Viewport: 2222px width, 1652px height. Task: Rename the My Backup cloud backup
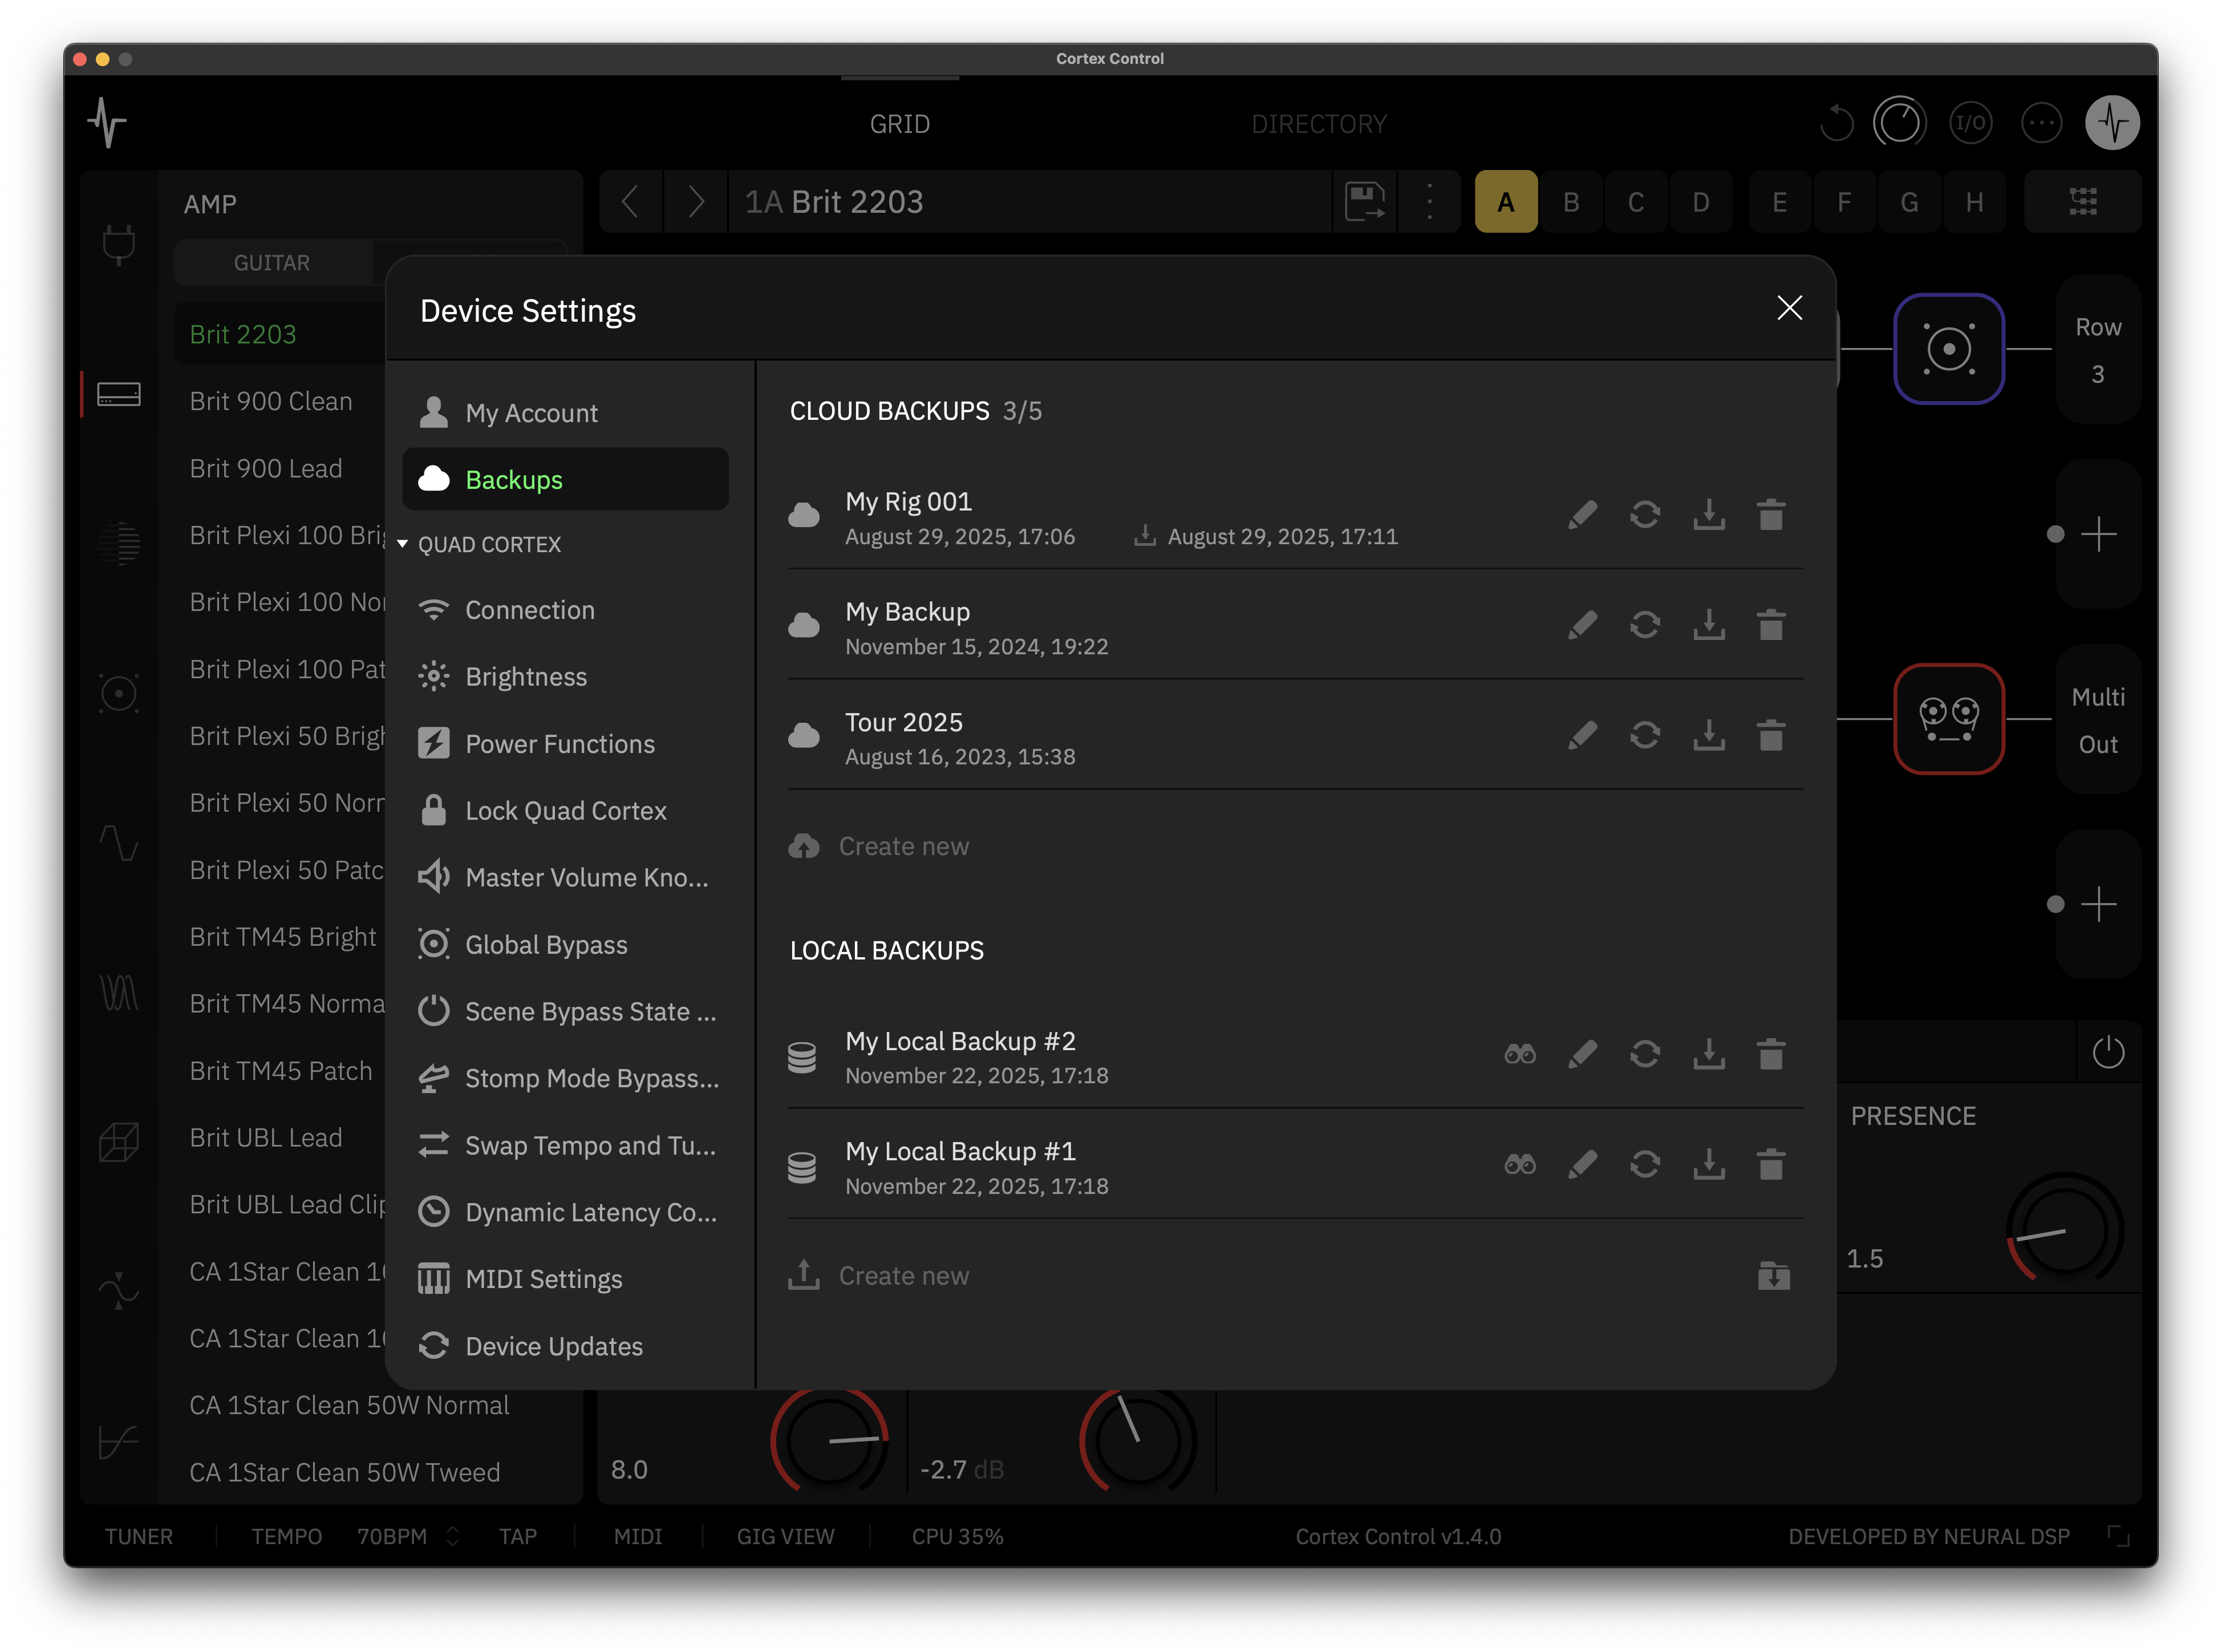(1582, 625)
